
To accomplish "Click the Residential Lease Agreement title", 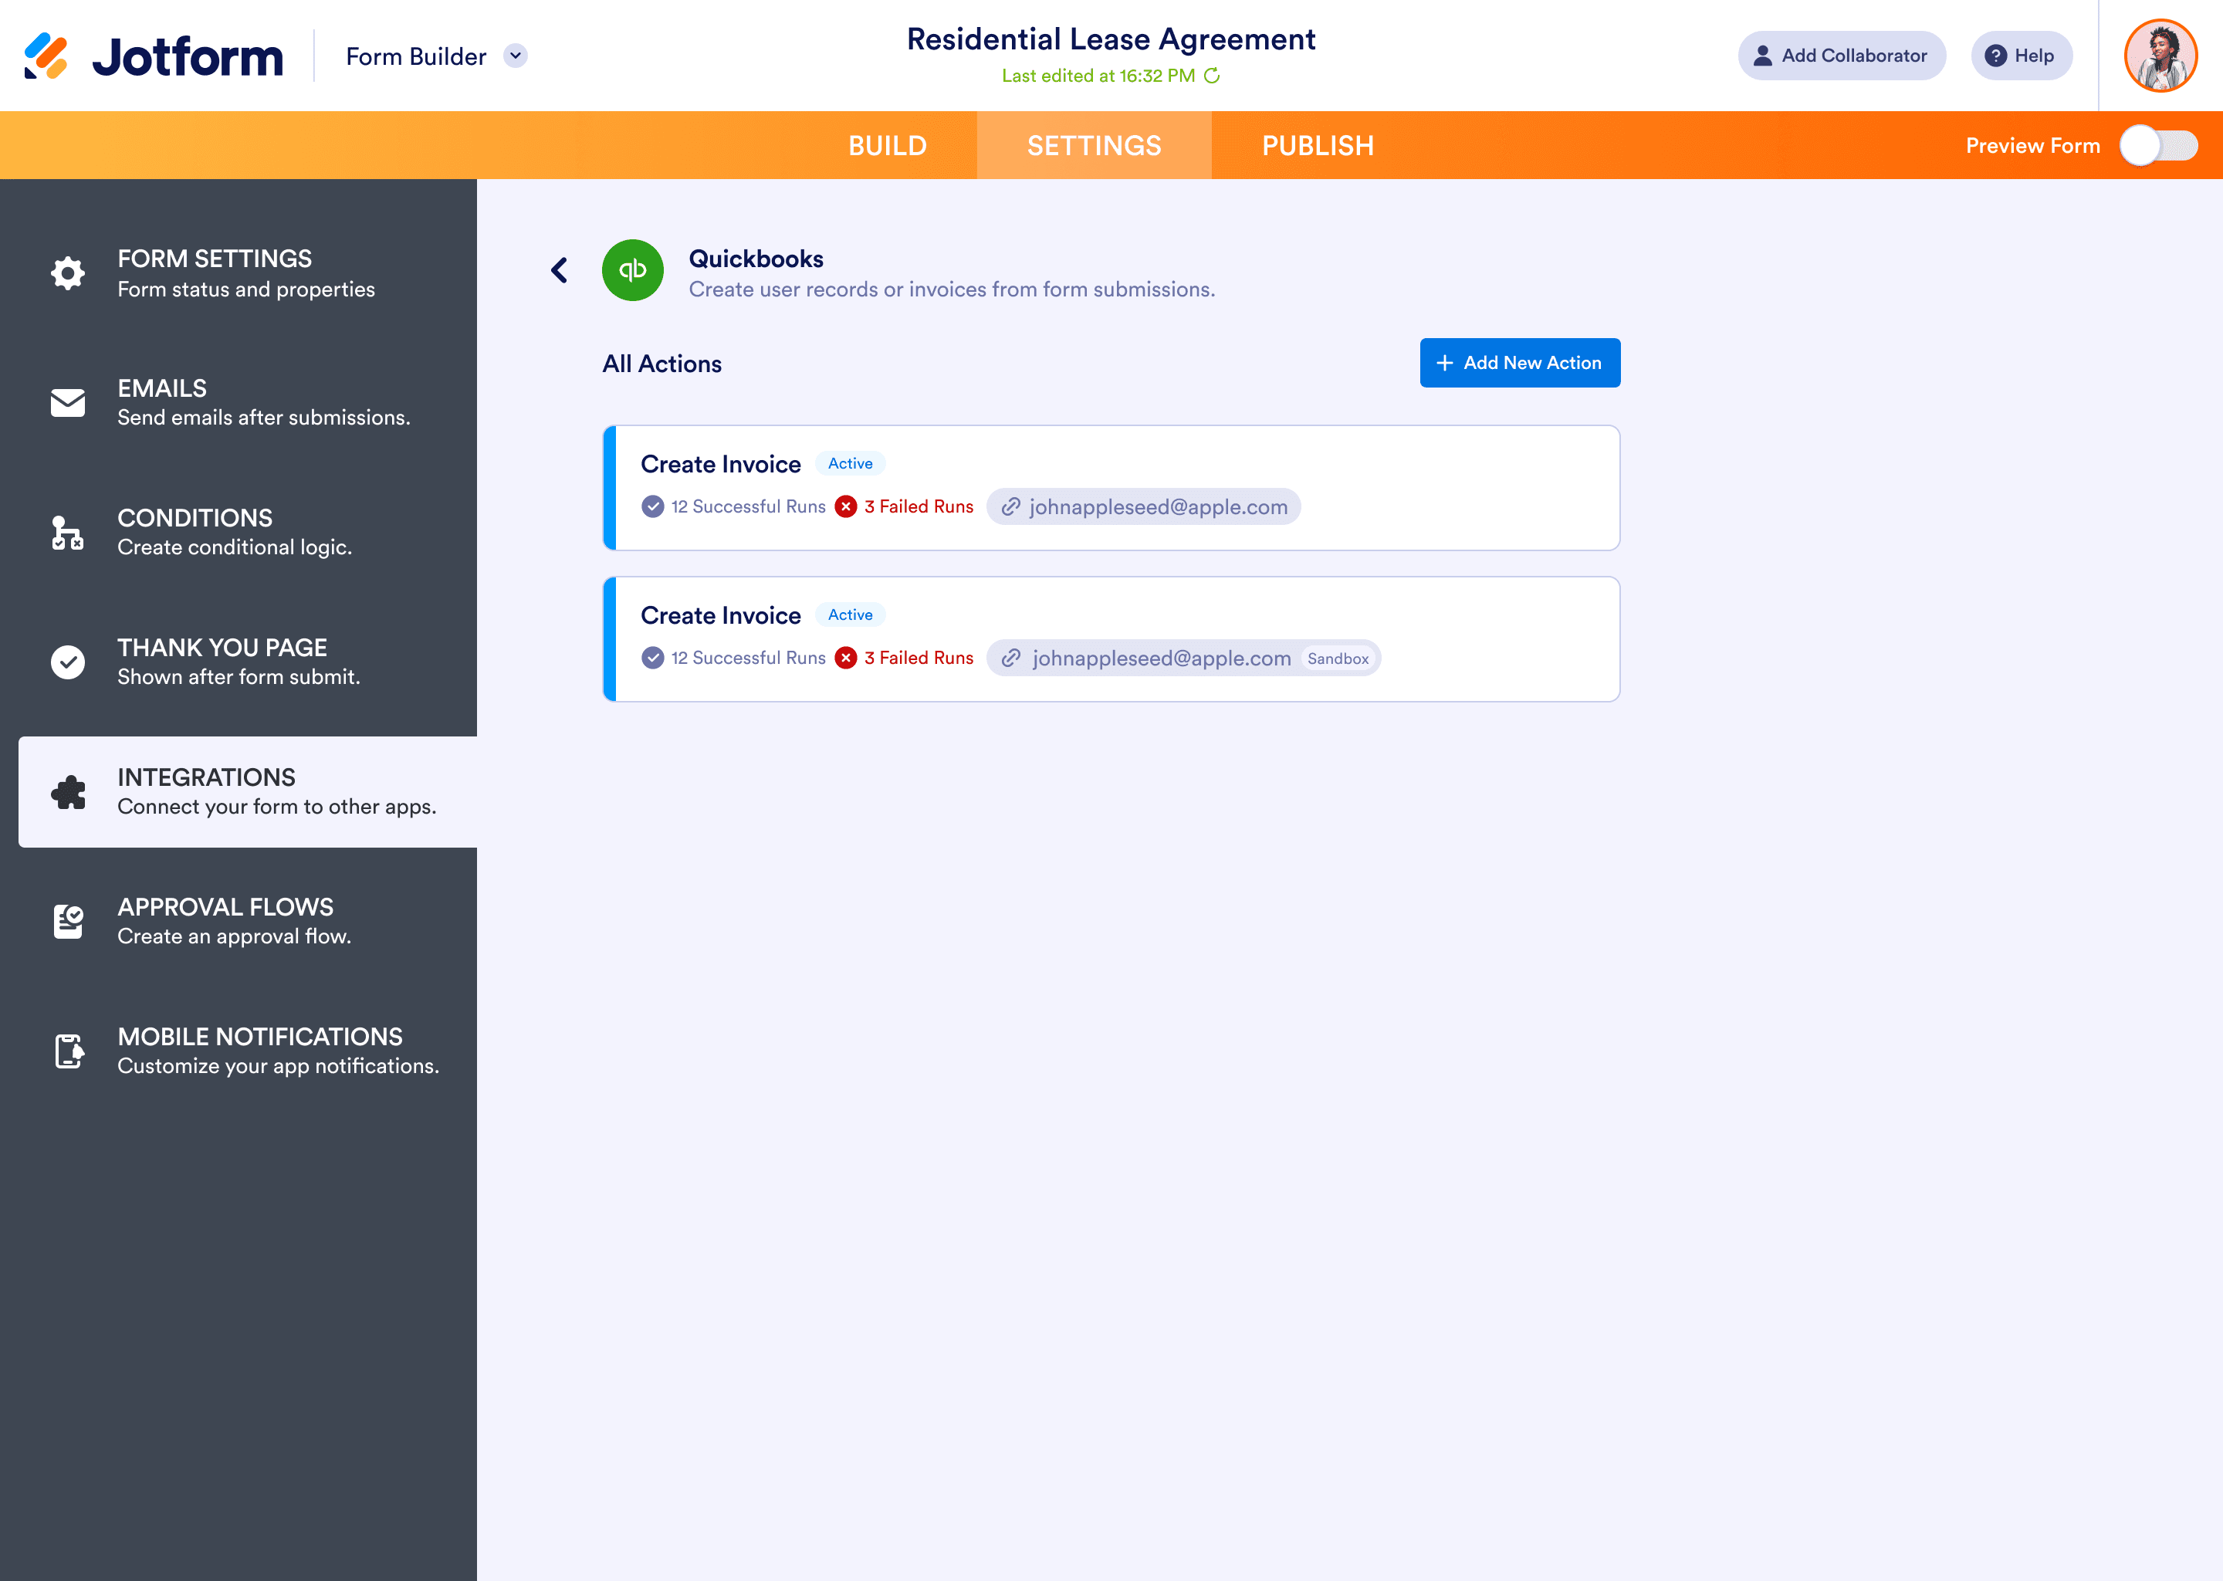I will pos(1111,39).
